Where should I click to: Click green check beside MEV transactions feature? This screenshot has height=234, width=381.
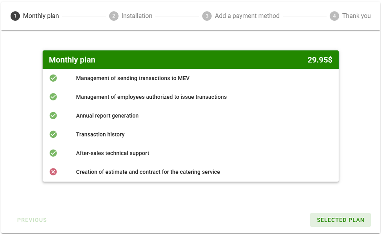(x=53, y=78)
